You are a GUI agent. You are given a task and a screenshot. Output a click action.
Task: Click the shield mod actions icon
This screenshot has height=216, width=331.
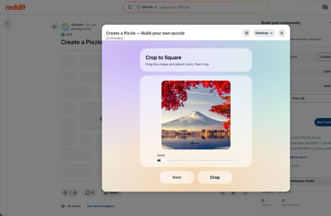[245, 193]
